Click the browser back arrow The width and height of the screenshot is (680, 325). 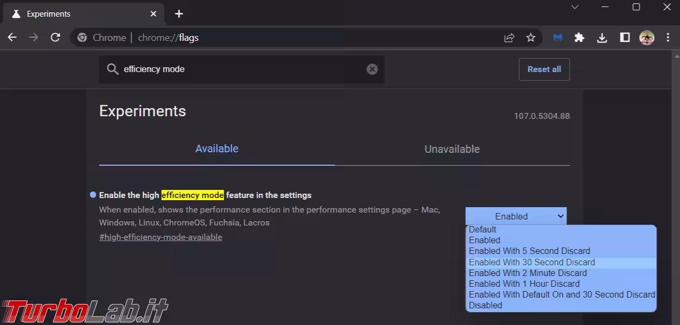(x=12, y=38)
